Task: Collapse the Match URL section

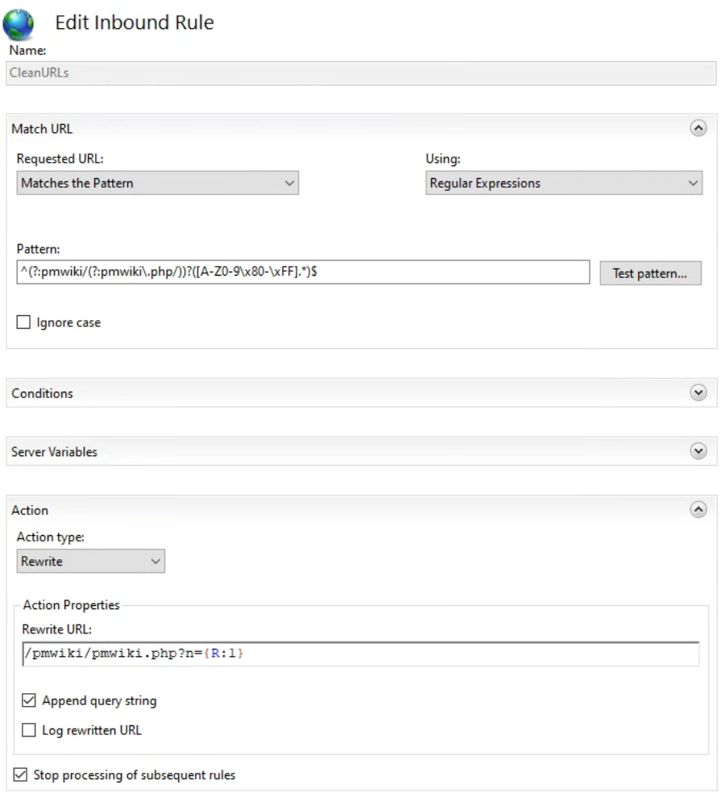Action: [x=698, y=128]
